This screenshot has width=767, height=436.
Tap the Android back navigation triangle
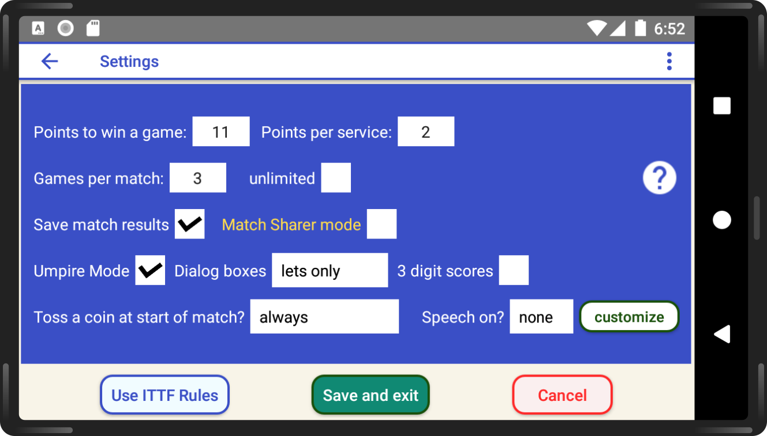721,333
